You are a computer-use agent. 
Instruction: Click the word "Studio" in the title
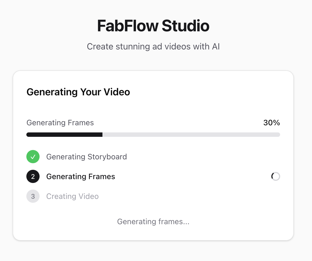(x=185, y=26)
